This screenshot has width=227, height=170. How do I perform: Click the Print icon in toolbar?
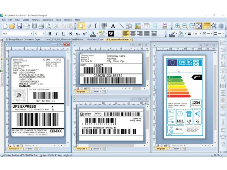(41, 26)
